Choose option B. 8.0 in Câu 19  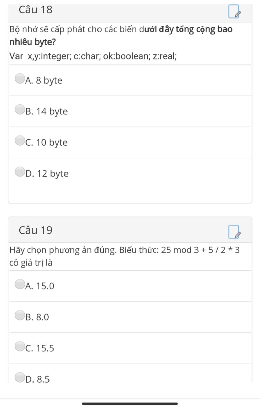point(20,315)
